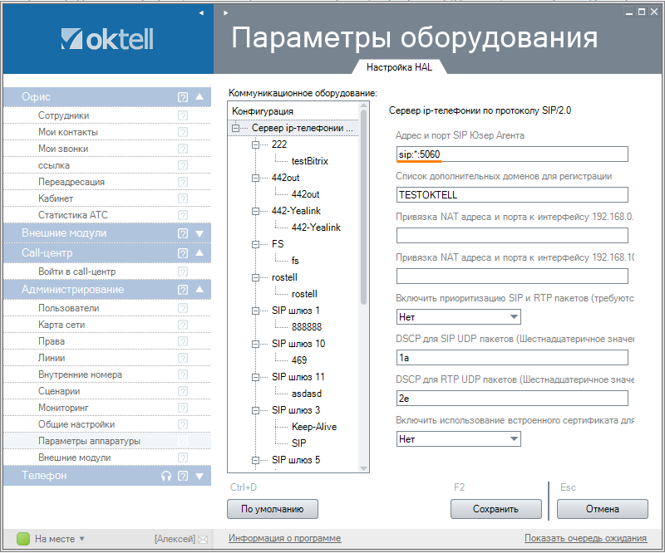The height and width of the screenshot is (553, 665).
Task: Click the SIP User Agent address field
Action: [511, 154]
